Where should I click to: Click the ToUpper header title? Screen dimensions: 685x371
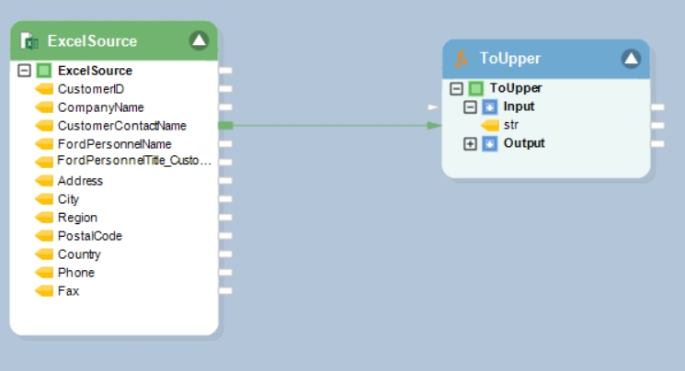click(x=510, y=59)
